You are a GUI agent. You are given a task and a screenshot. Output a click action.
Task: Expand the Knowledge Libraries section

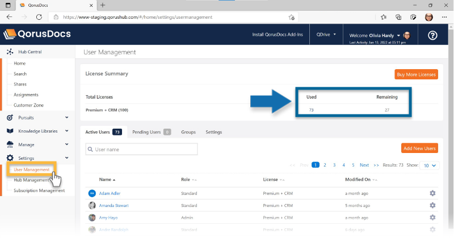[67, 131]
